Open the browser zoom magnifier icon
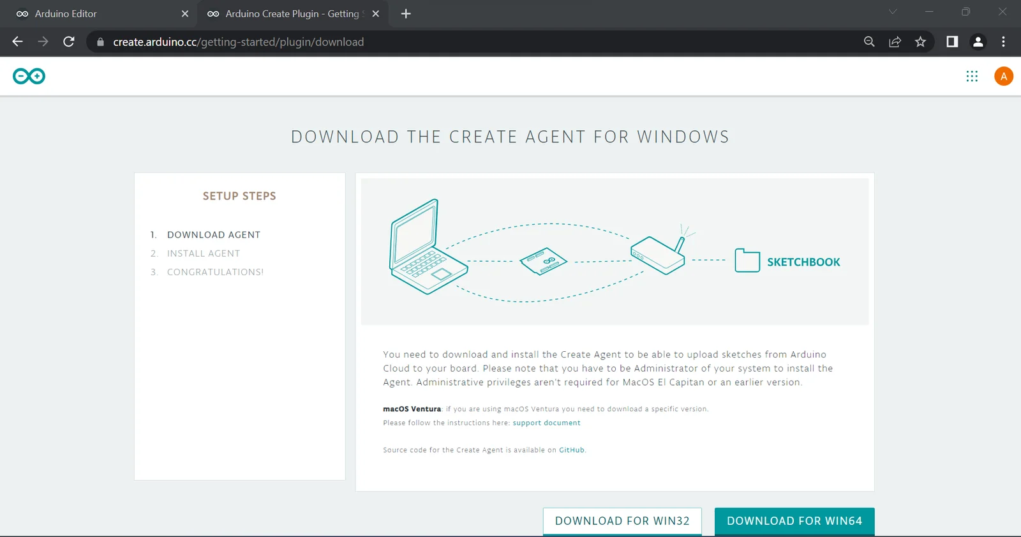 869,42
